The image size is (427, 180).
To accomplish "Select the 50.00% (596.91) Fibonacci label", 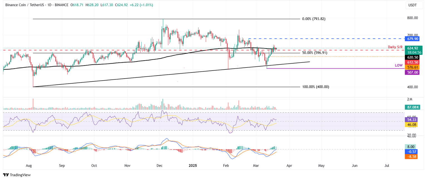I will click(314, 52).
